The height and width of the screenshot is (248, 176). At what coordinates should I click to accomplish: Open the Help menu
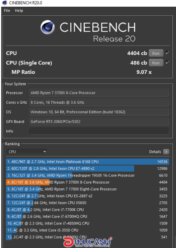(19, 11)
